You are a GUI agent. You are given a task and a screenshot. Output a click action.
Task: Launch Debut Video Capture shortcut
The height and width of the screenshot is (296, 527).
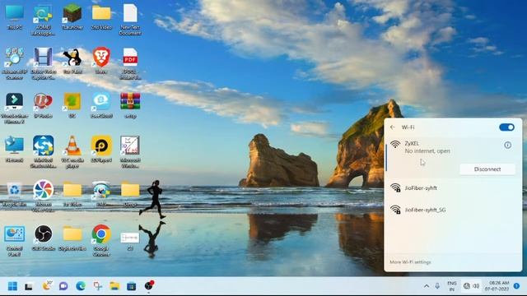pos(44,63)
